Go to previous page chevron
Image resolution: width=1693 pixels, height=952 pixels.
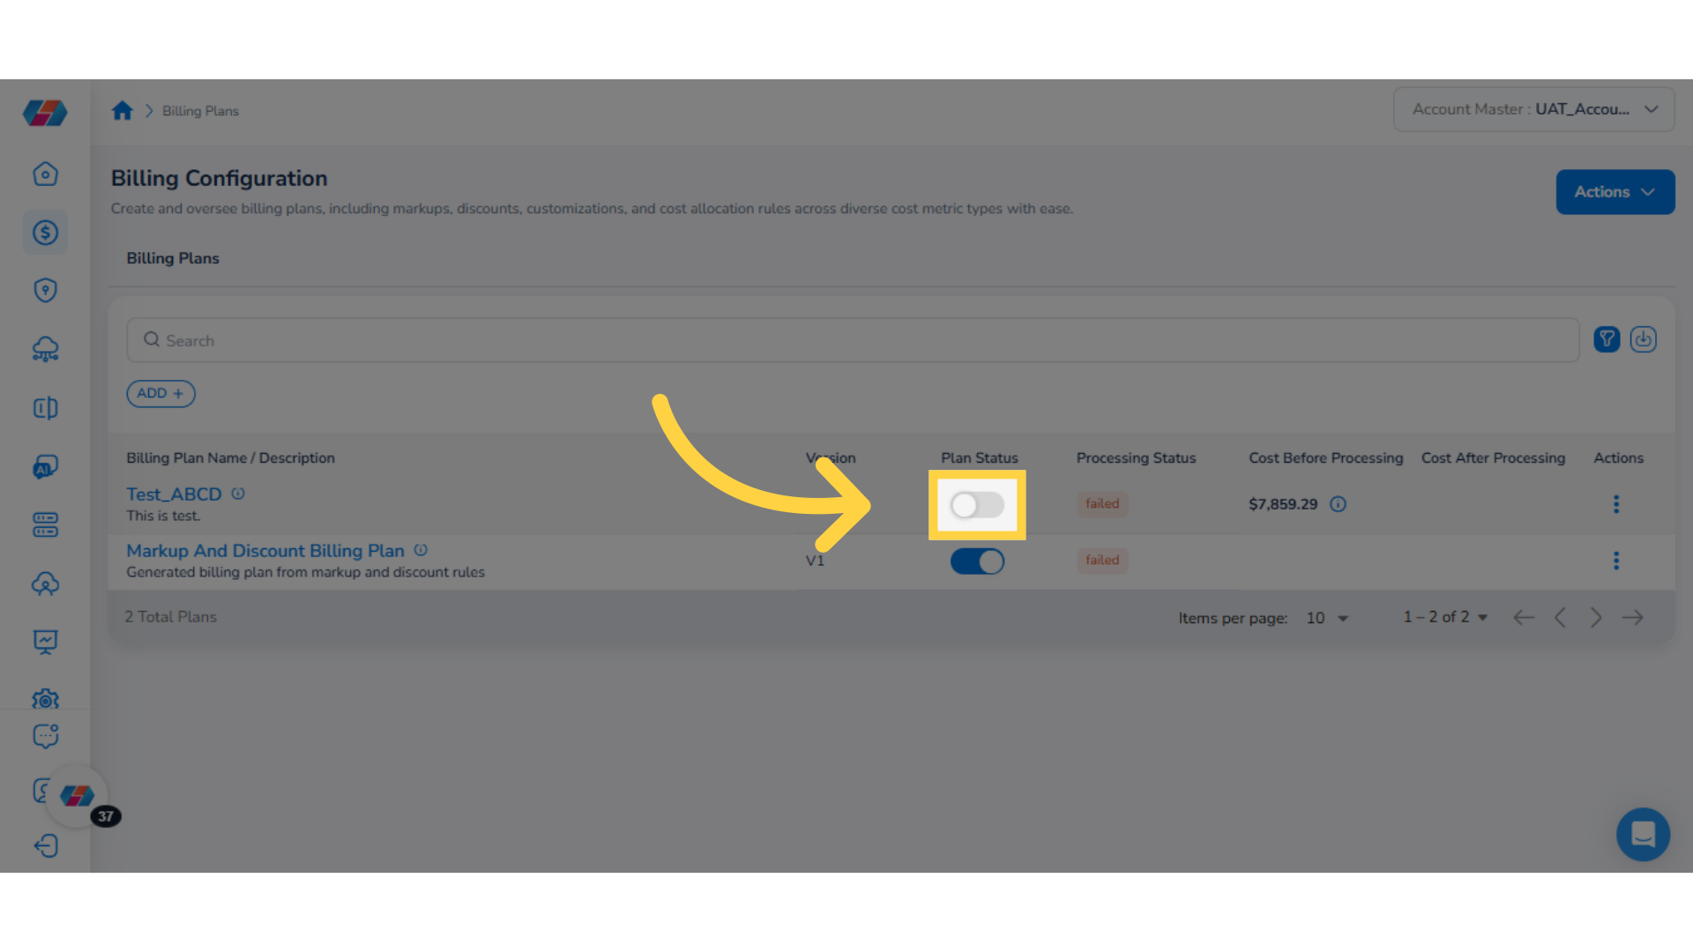point(1560,617)
